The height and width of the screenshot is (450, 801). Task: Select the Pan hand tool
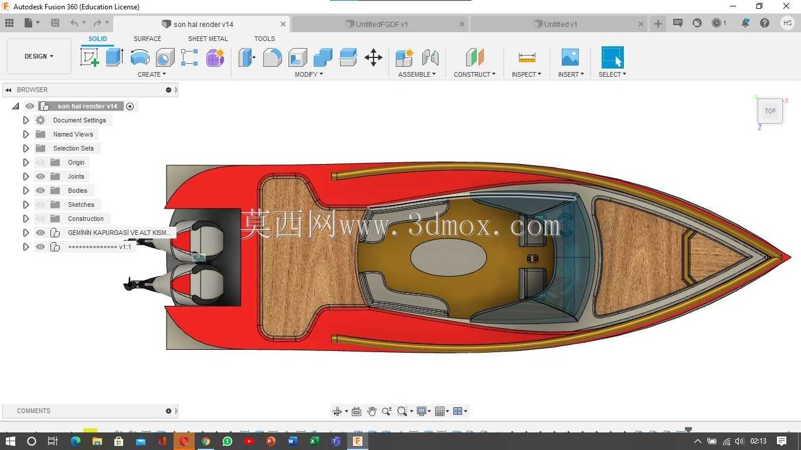371,411
